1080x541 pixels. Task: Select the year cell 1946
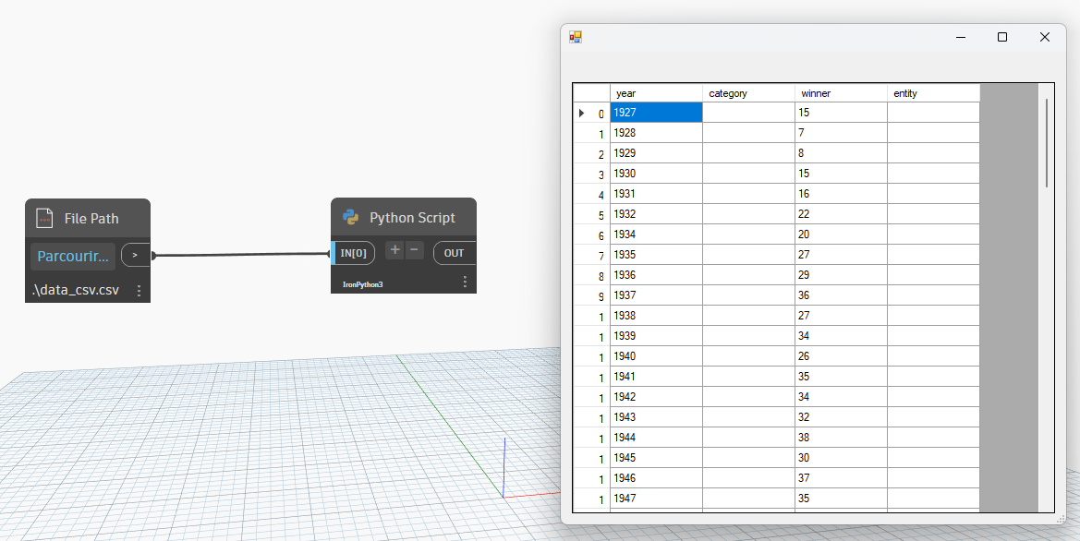click(x=656, y=477)
